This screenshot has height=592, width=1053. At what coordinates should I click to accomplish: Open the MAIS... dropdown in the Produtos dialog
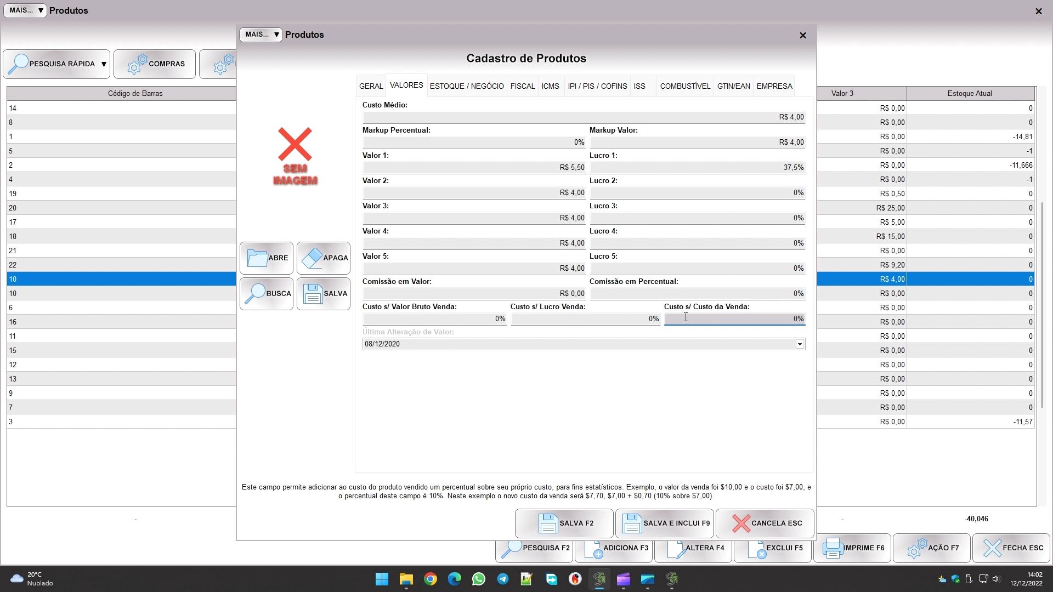(261, 35)
